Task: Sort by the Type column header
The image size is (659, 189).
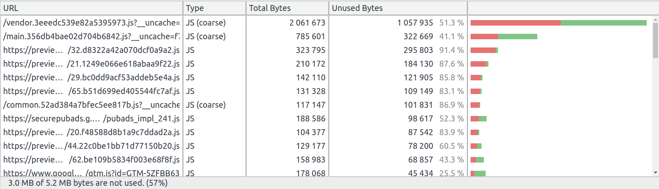Action: coord(214,8)
